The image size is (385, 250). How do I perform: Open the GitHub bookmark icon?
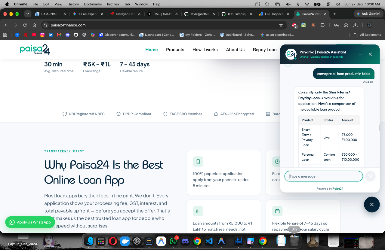click(76, 35)
